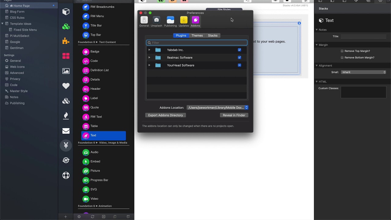Click the green cubes library icon
Viewport: 391px width, 220px height.
click(x=66, y=27)
